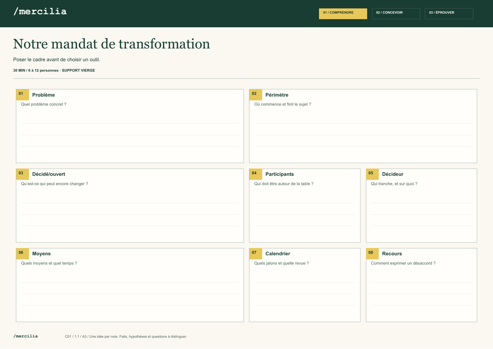The image size is (493, 349).
Task: Click the prompt Quel problème concret ?
Action: 44,104
